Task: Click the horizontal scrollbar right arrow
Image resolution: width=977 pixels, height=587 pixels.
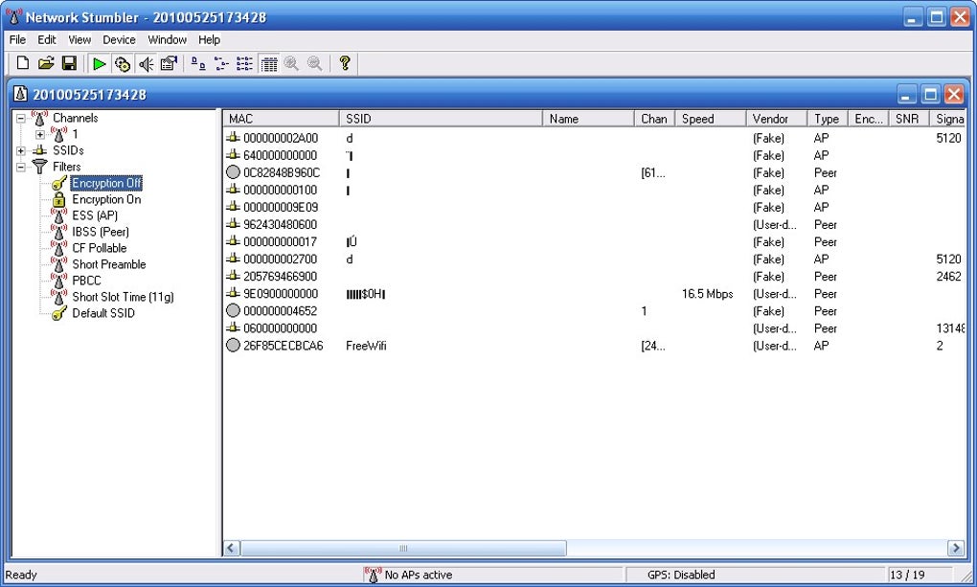Action: 956,548
